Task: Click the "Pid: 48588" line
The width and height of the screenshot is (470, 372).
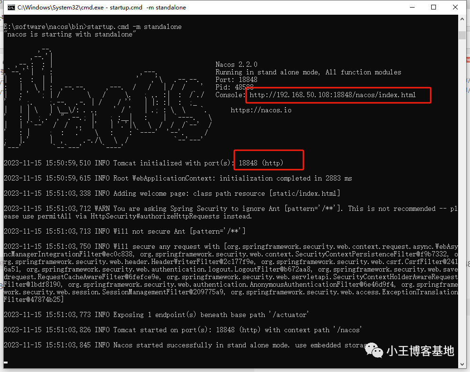Action: click(234, 87)
